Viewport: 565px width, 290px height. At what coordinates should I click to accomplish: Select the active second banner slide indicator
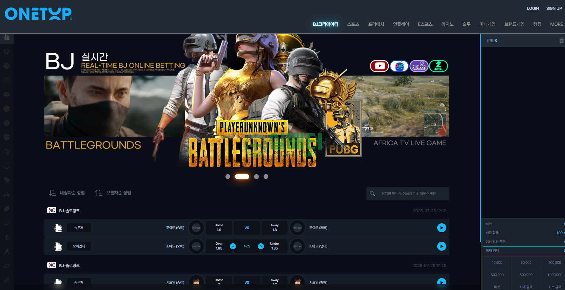(242, 177)
